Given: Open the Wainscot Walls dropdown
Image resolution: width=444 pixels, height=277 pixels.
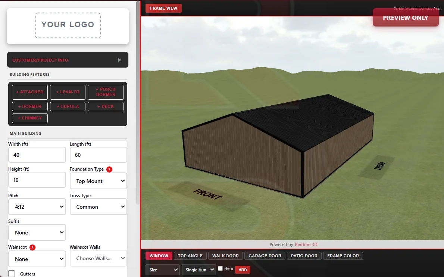Looking at the screenshot, I should coord(98,258).
